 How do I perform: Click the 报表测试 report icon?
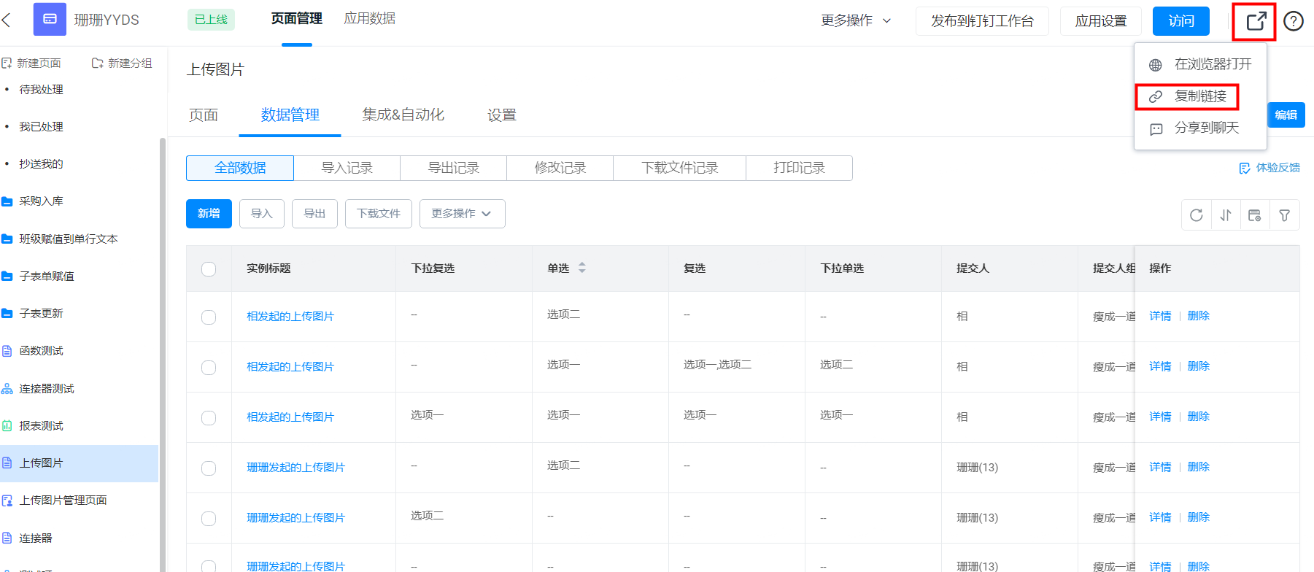point(7,426)
